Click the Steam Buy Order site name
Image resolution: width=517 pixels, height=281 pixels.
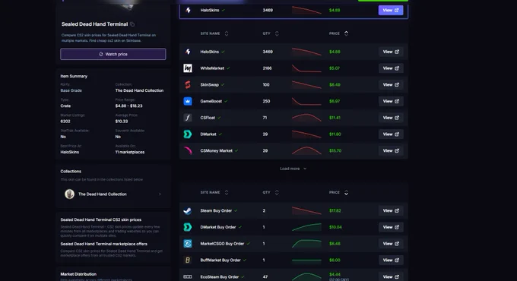click(x=216, y=210)
